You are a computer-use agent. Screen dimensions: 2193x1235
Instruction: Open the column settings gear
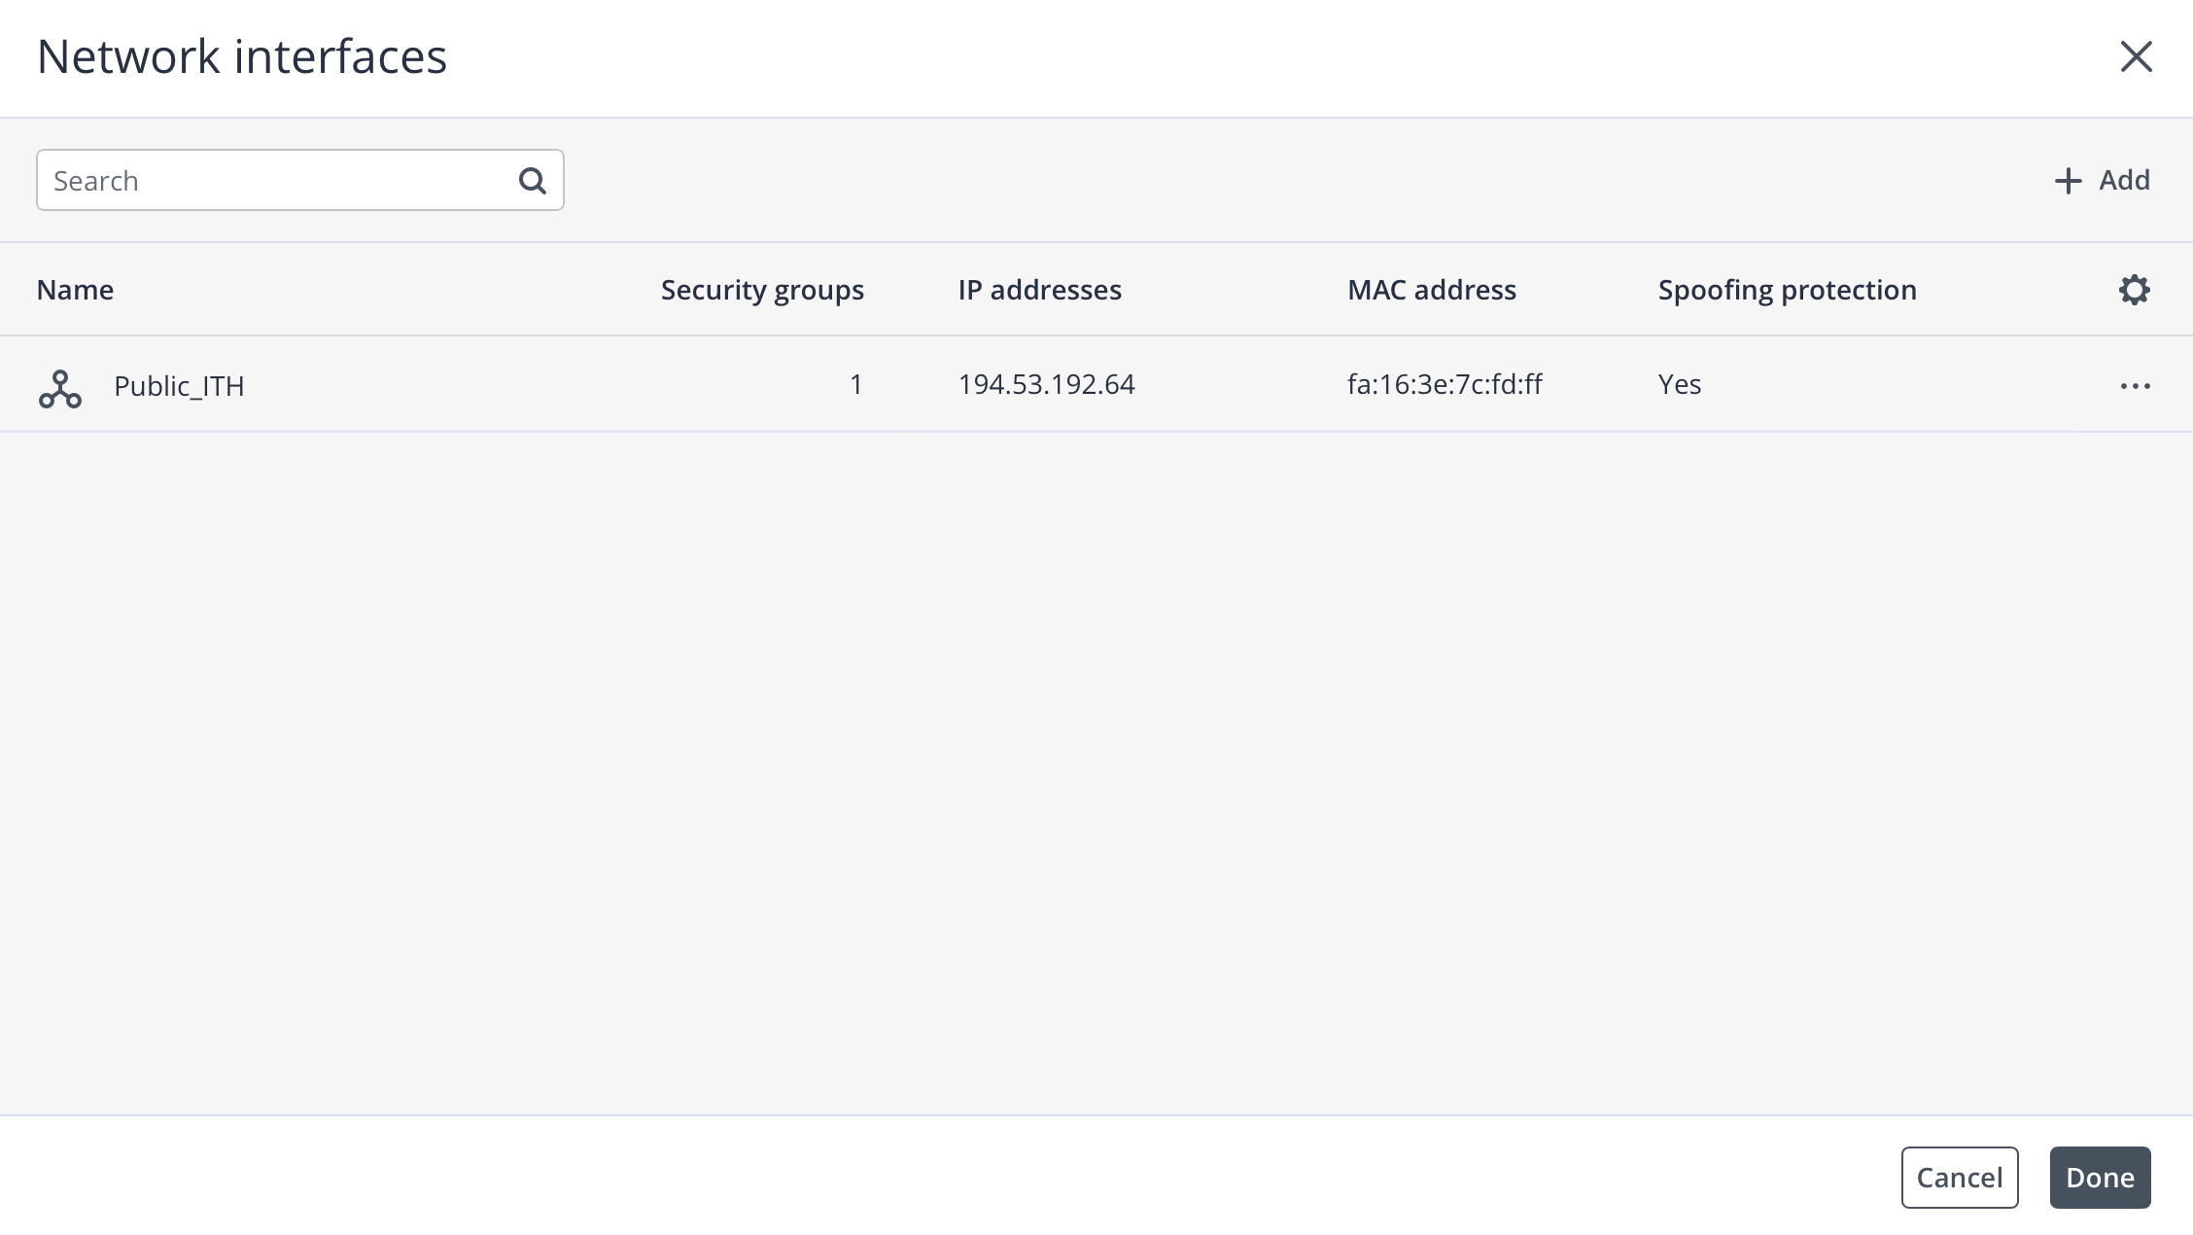[x=2134, y=290]
